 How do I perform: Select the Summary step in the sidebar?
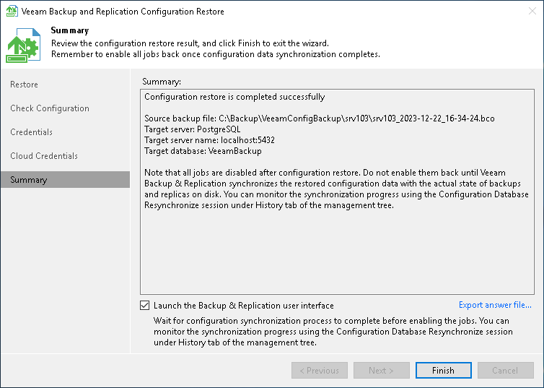tap(29, 180)
